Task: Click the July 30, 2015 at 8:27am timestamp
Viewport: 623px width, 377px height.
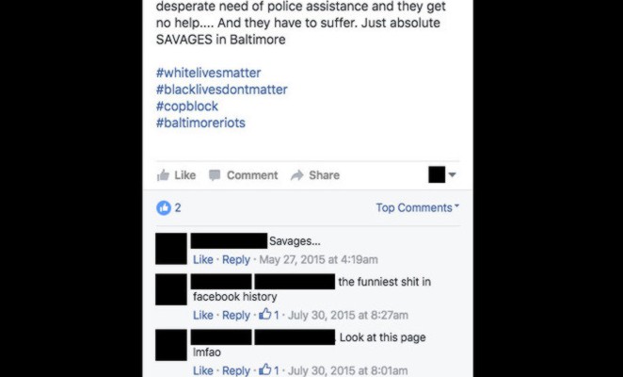Action: [x=348, y=315]
